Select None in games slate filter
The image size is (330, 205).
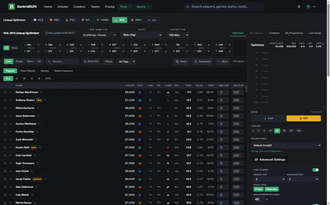click(15, 48)
